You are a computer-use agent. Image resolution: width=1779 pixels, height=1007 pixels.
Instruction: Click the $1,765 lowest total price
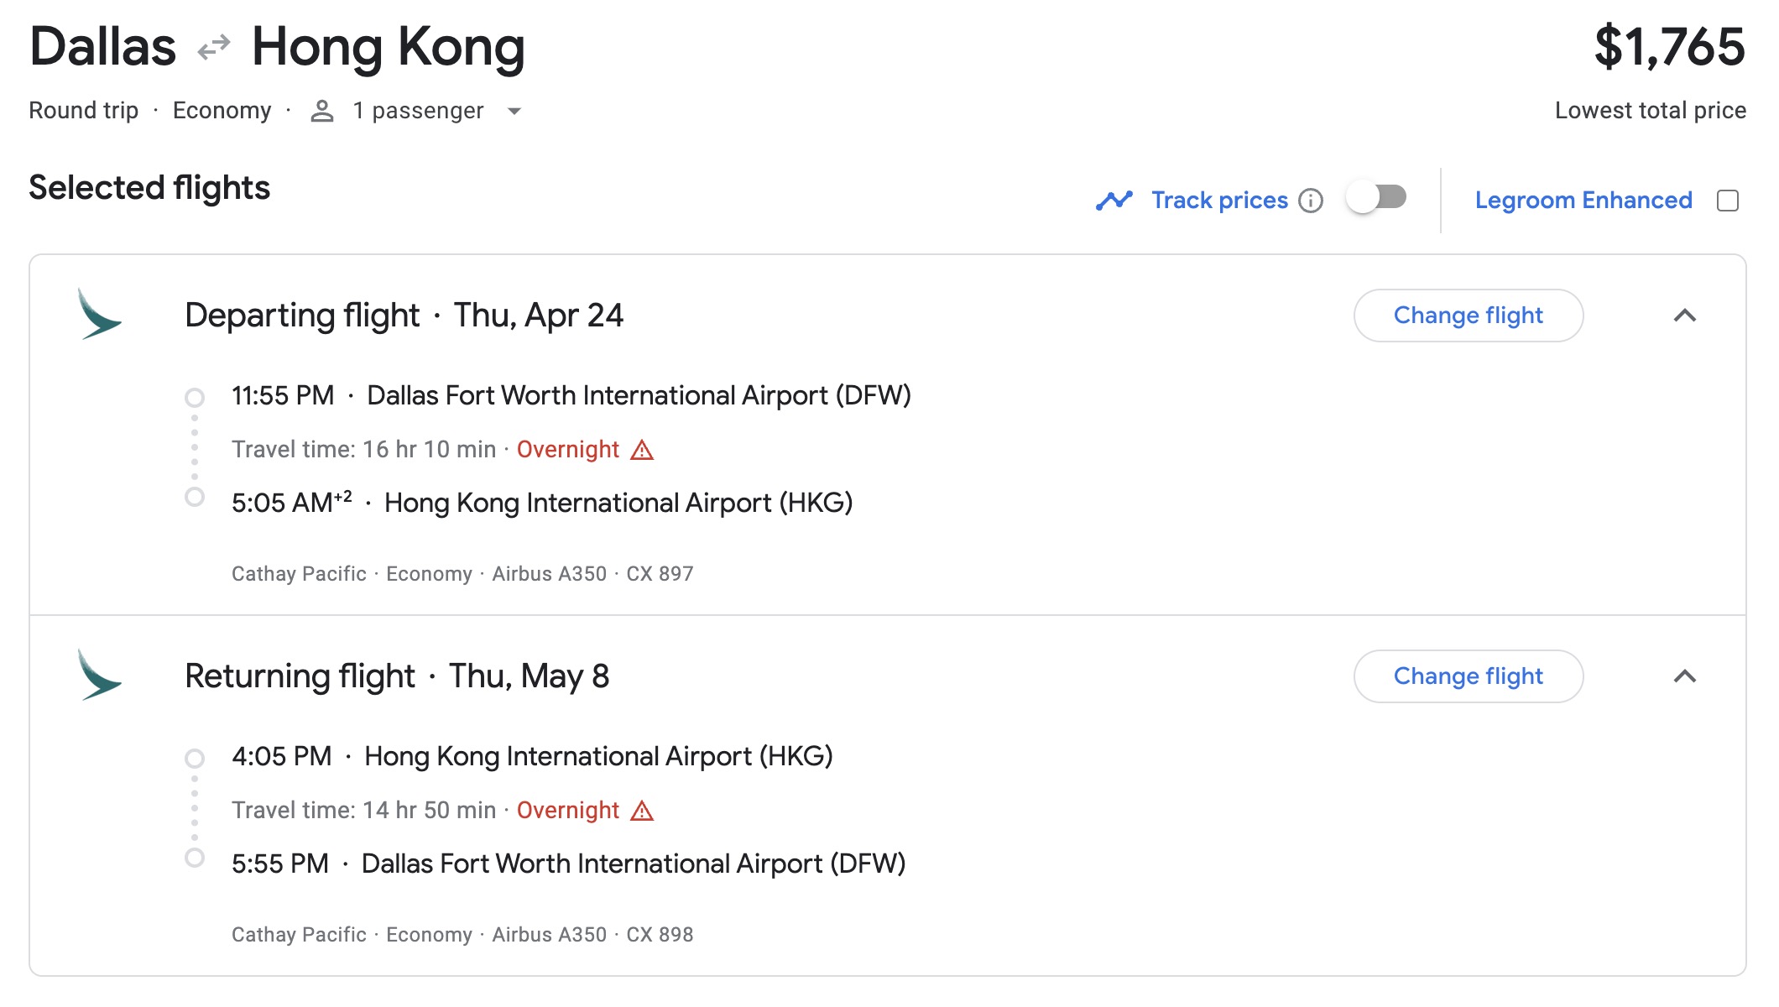click(1669, 47)
